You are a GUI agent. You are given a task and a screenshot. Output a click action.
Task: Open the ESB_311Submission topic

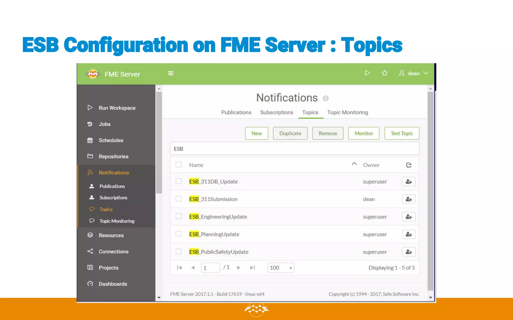point(213,199)
